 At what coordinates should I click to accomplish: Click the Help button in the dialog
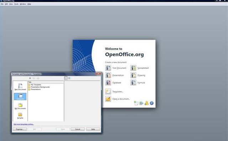tap(93, 129)
